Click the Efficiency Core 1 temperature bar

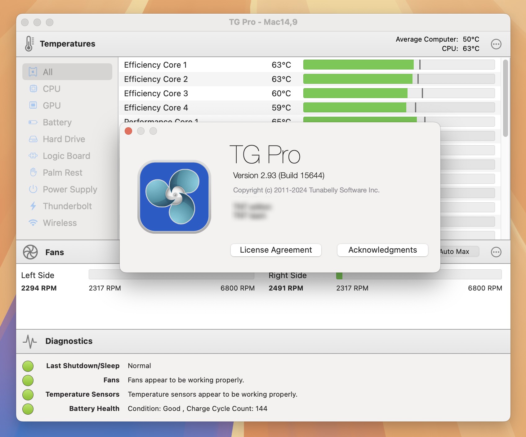coord(399,65)
